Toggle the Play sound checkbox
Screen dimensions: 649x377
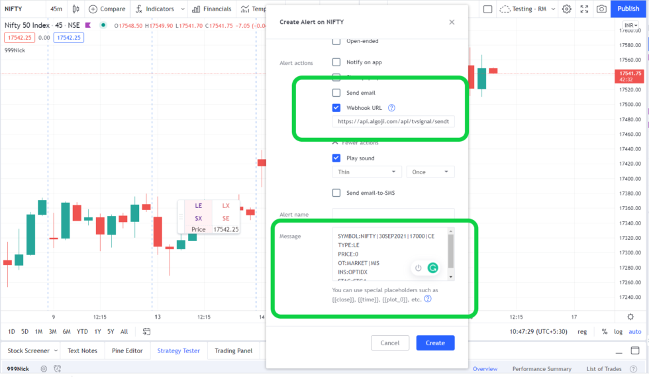coord(336,158)
